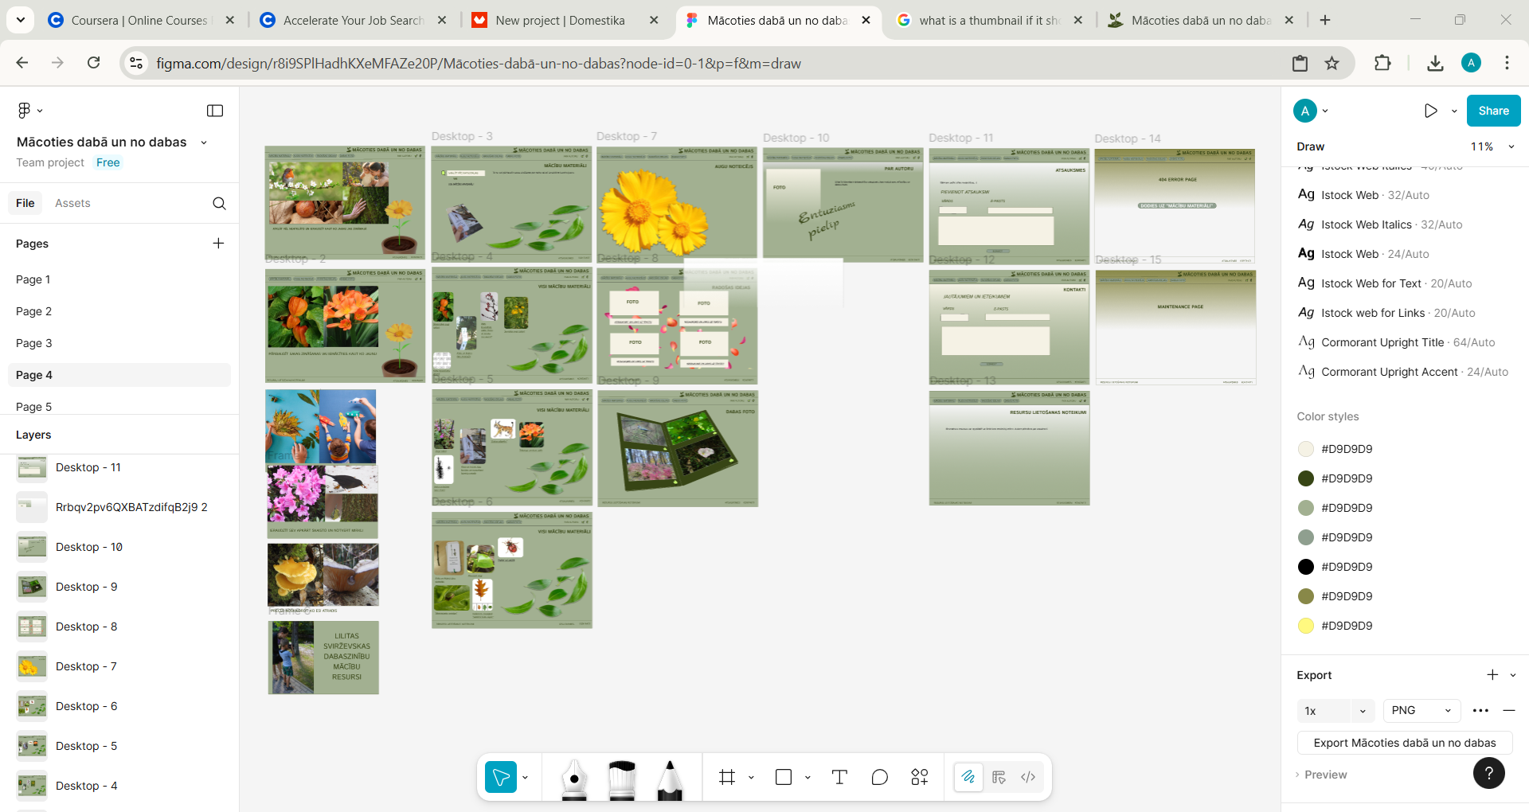The image size is (1529, 812).
Task: Click the yellow color style swatch
Action: [x=1306, y=626]
